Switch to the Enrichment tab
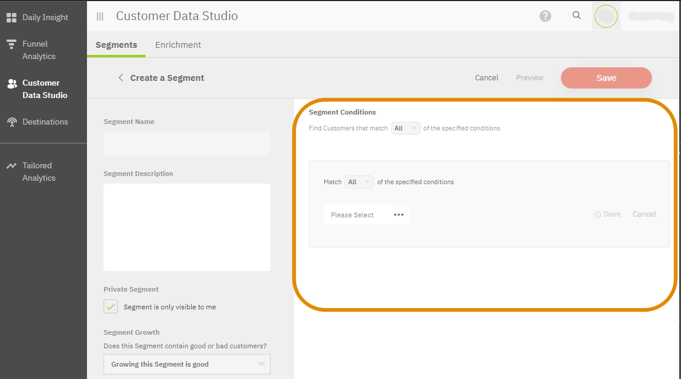681x379 pixels. pyautogui.click(x=177, y=44)
